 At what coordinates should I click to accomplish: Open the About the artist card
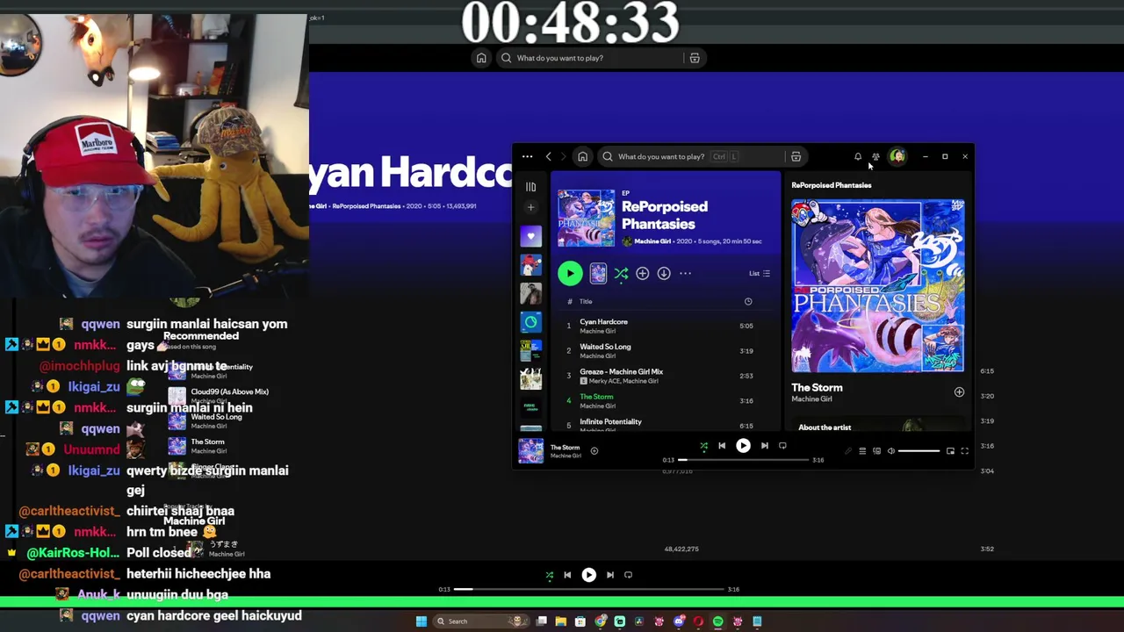pos(878,424)
